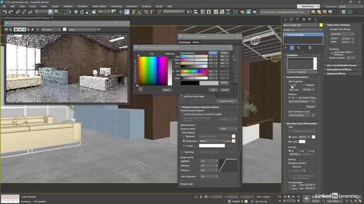Click the Redo arrow in main toolbar

coord(10,12)
